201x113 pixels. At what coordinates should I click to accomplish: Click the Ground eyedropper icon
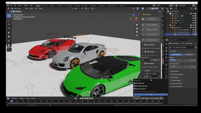(x=159, y=76)
